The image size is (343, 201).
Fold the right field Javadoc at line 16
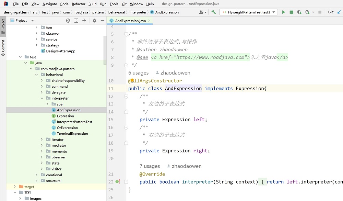pyautogui.click(x=126, y=127)
